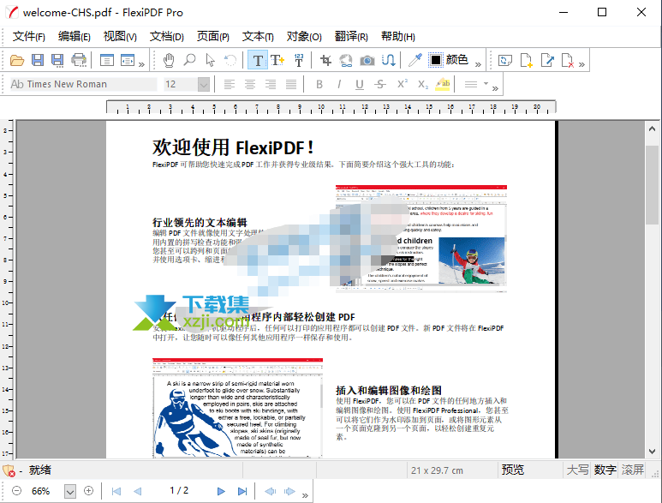Click the hyperlink globe tool icon
Viewport: 662px width, 503px height.
pos(346,60)
